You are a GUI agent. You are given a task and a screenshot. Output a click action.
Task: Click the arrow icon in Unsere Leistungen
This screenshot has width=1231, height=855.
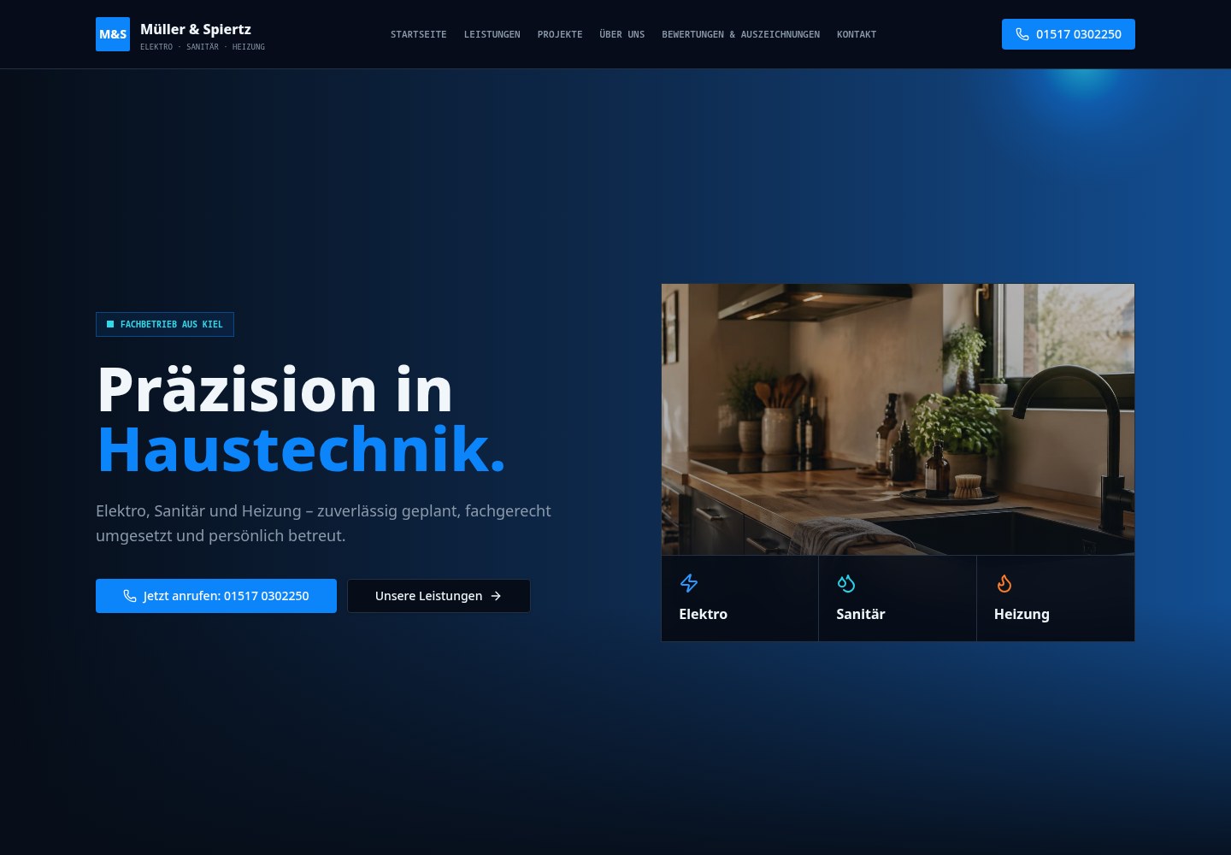496,596
